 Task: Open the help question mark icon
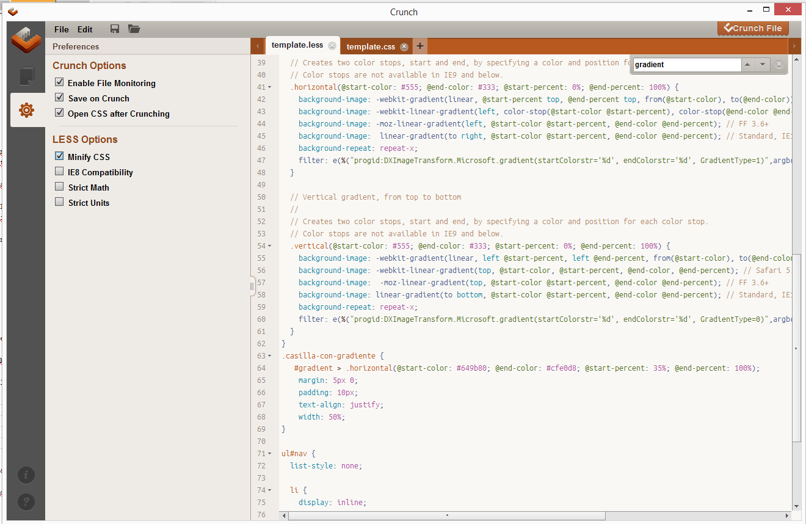point(26,502)
